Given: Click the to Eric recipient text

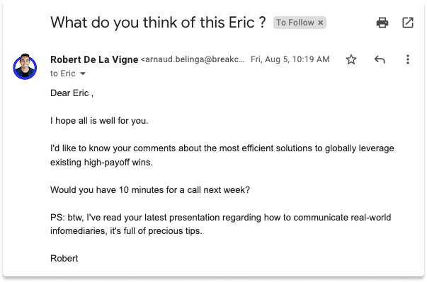Looking at the screenshot, I should tap(62, 74).
